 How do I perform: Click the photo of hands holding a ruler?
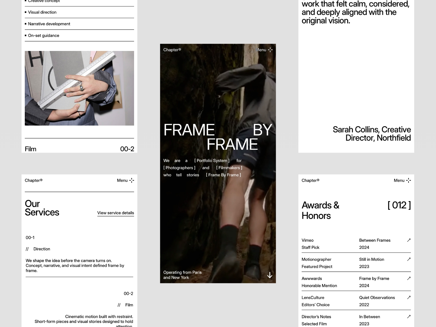pyautogui.click(x=79, y=88)
